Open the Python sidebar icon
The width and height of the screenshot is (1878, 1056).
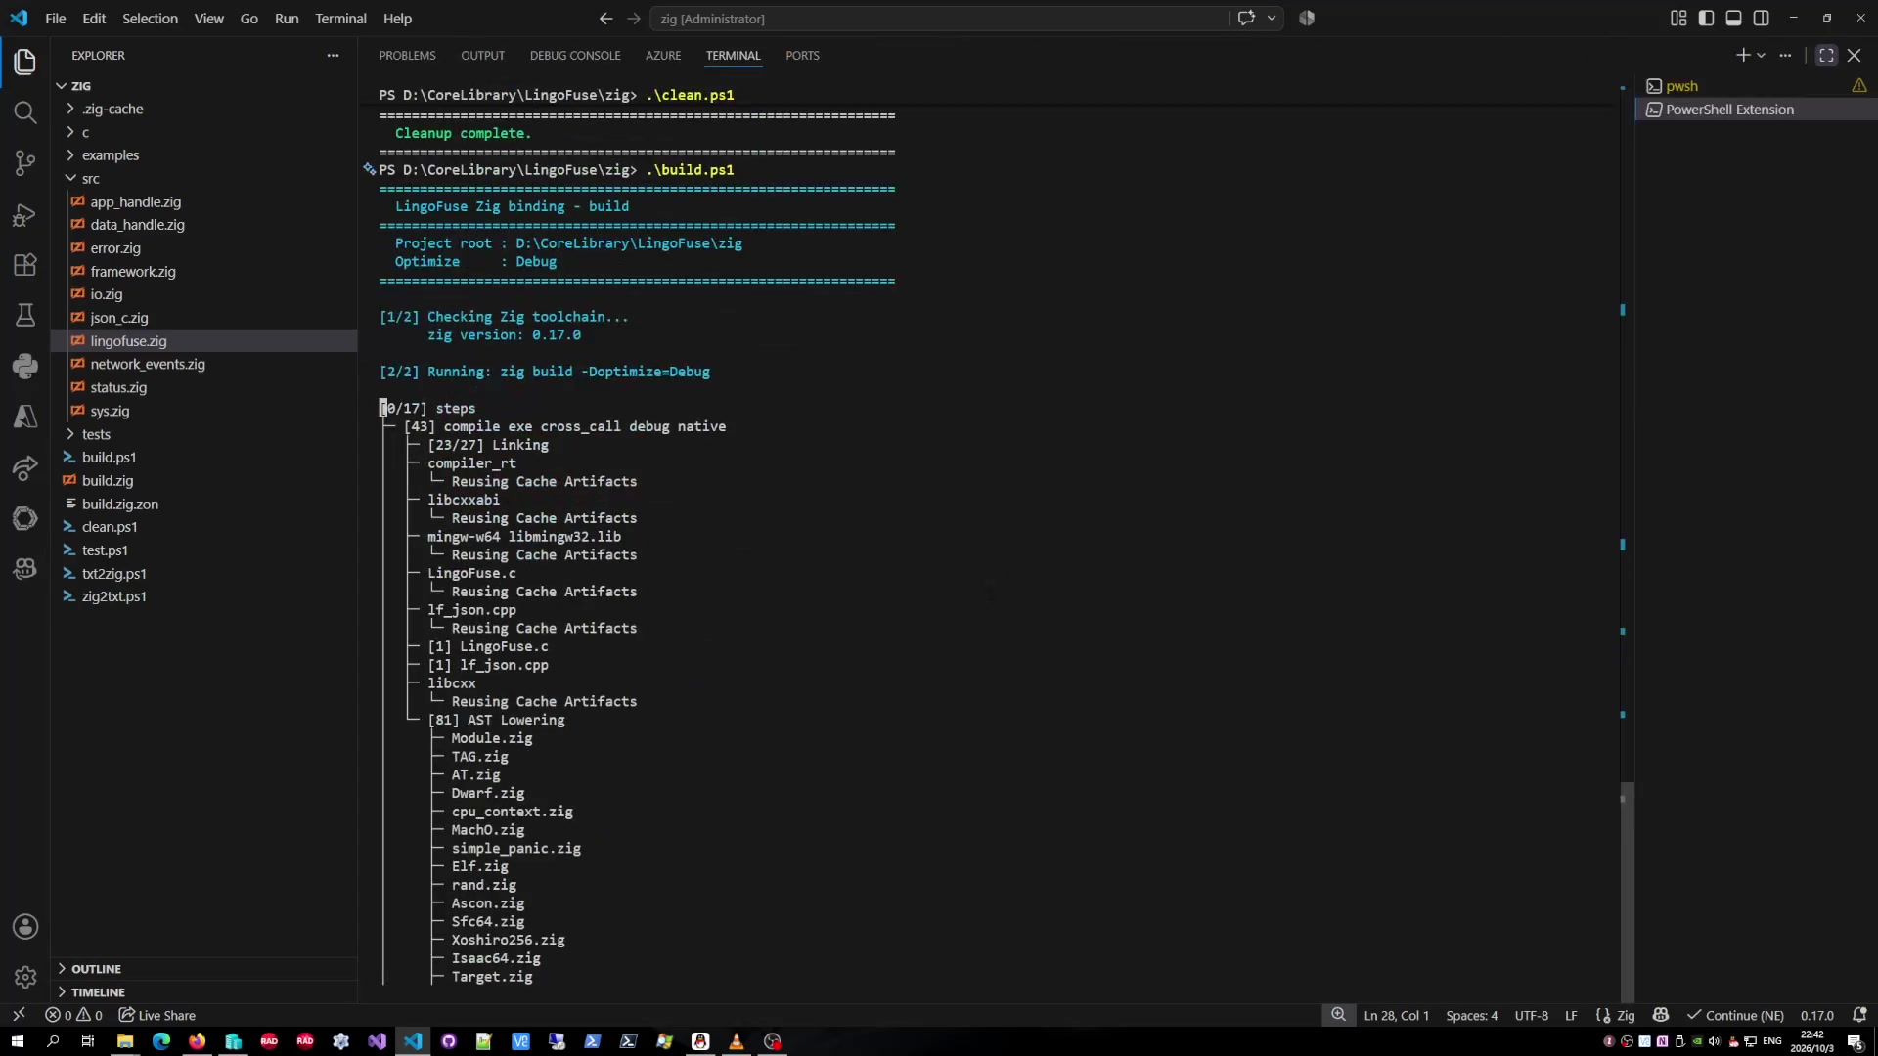(x=25, y=367)
